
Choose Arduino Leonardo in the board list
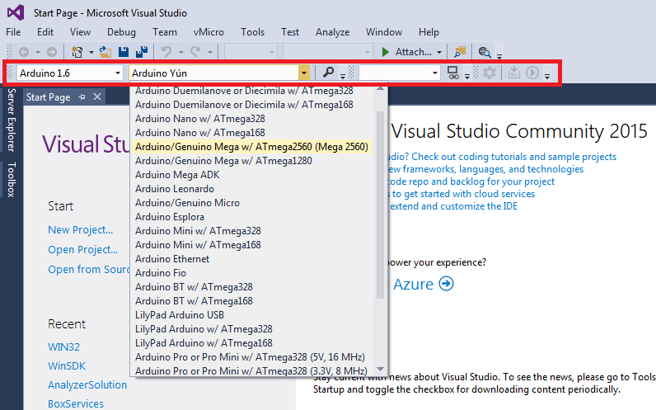pos(175,189)
